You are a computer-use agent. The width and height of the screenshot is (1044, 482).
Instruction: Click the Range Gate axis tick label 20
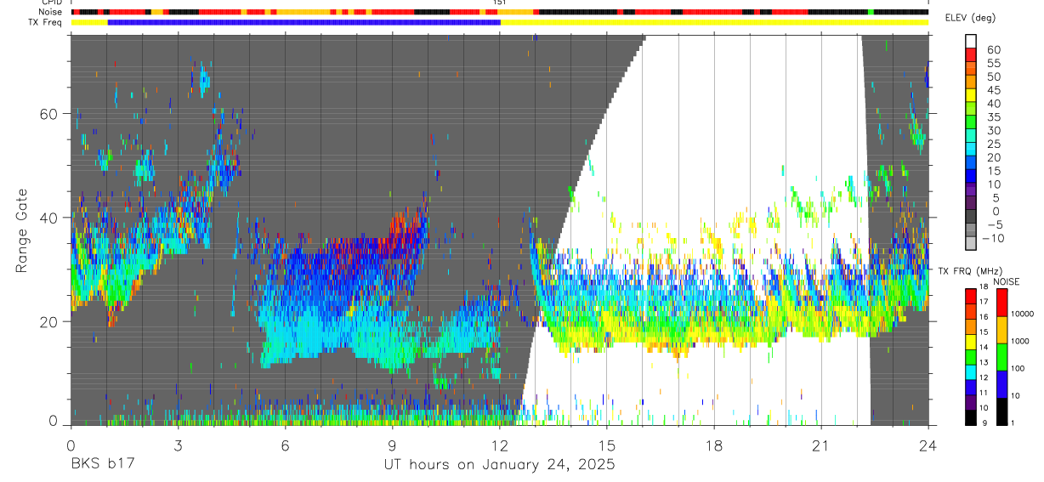[x=49, y=321]
